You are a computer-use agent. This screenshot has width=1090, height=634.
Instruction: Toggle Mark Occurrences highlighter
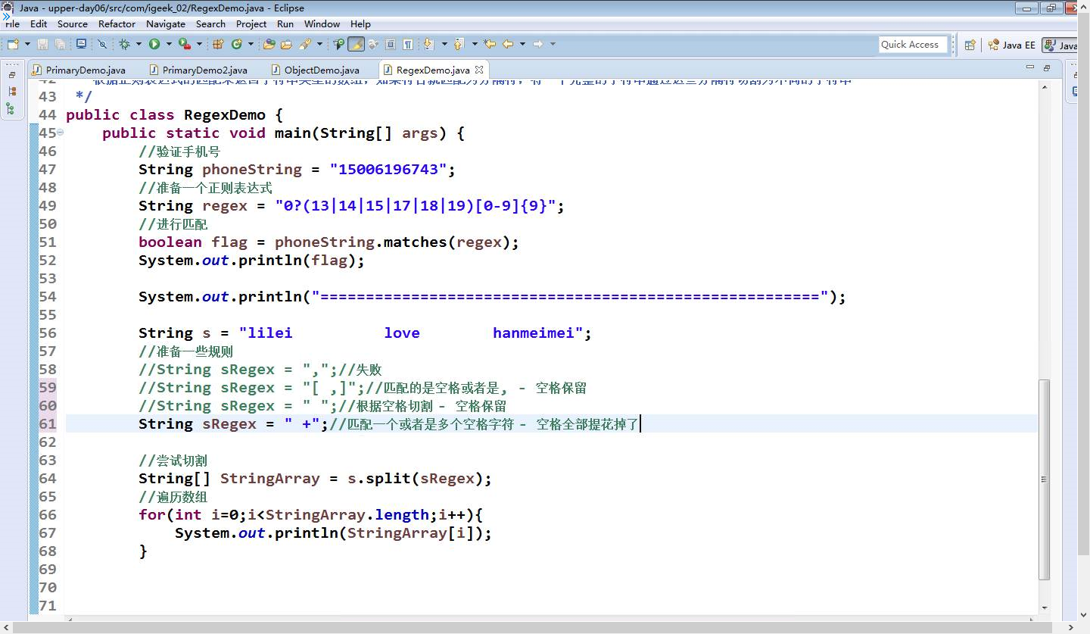(356, 44)
